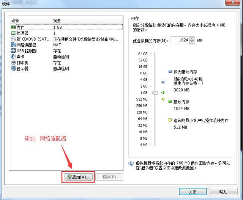
Task: Click the memory size input field
Action: pos(179,41)
